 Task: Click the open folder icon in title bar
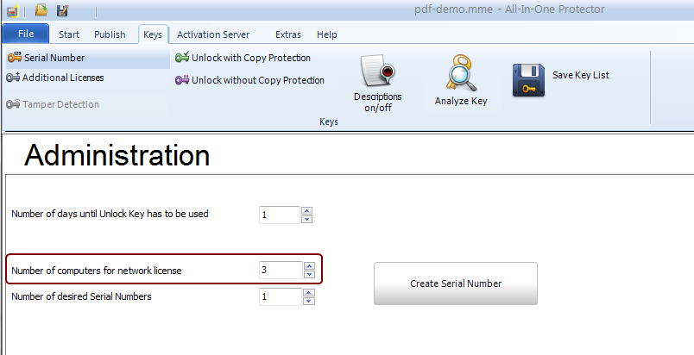coord(41,10)
